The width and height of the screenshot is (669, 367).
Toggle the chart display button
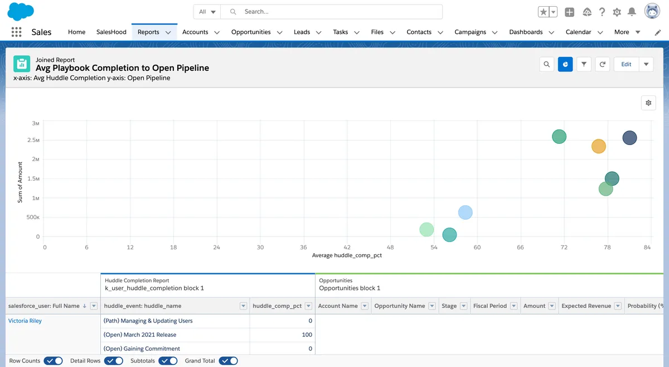(x=565, y=64)
